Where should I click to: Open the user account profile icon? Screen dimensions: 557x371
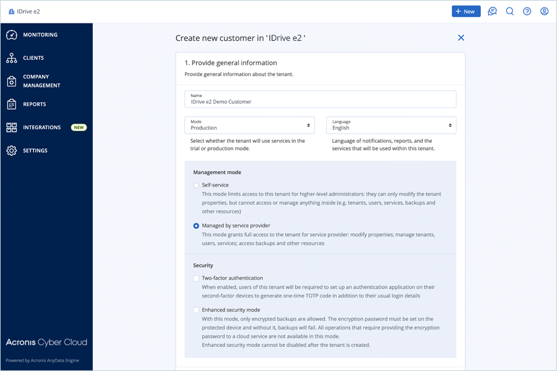(544, 11)
